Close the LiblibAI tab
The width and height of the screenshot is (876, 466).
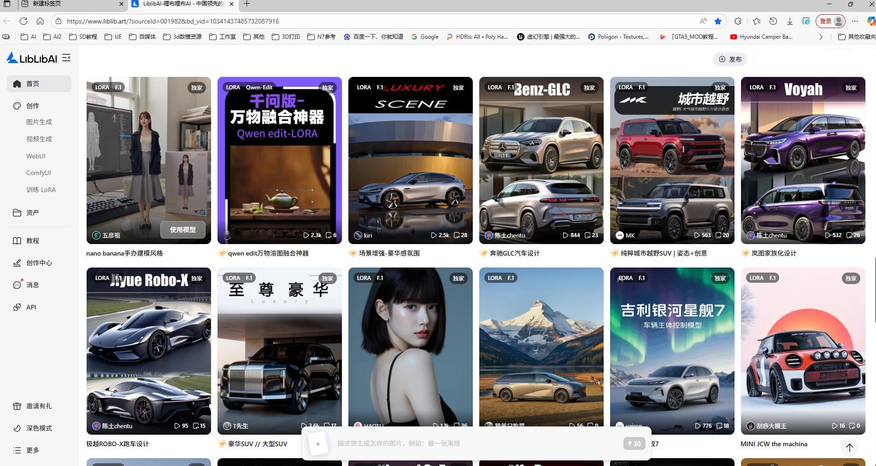tap(231, 4)
